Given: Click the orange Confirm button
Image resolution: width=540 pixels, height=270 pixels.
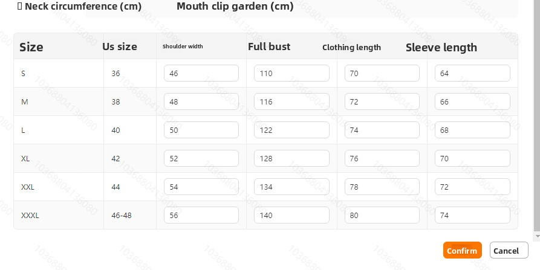Looking at the screenshot, I should 462,250.
